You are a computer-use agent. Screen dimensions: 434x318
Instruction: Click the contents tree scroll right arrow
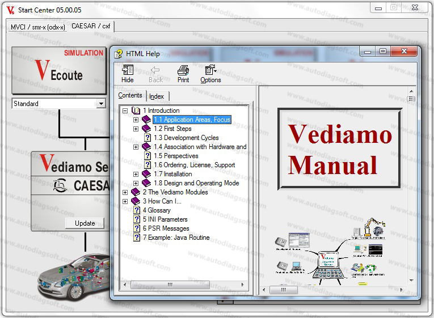[x=243, y=285]
